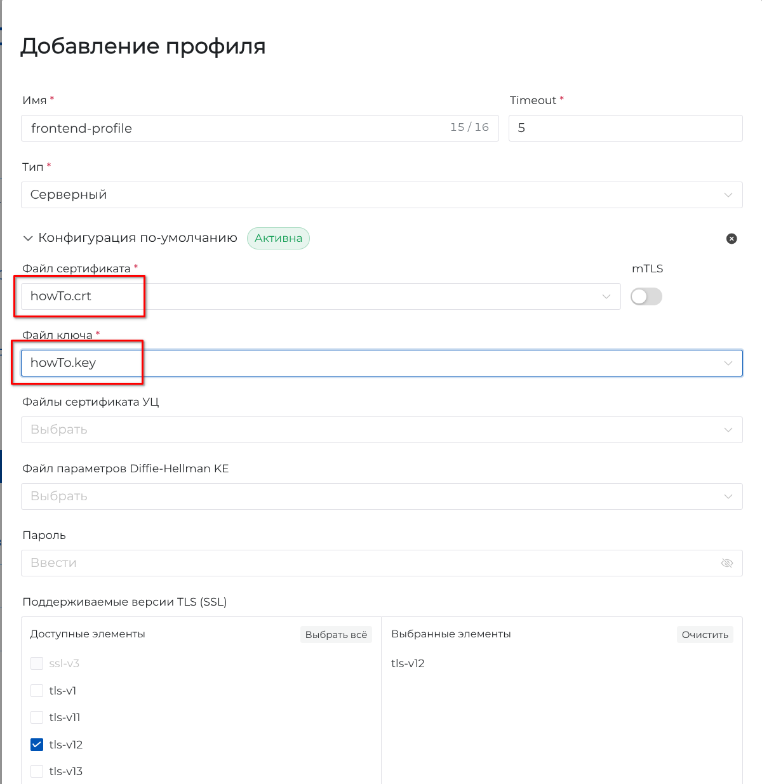Toggle password visibility eye icon

coord(727,563)
